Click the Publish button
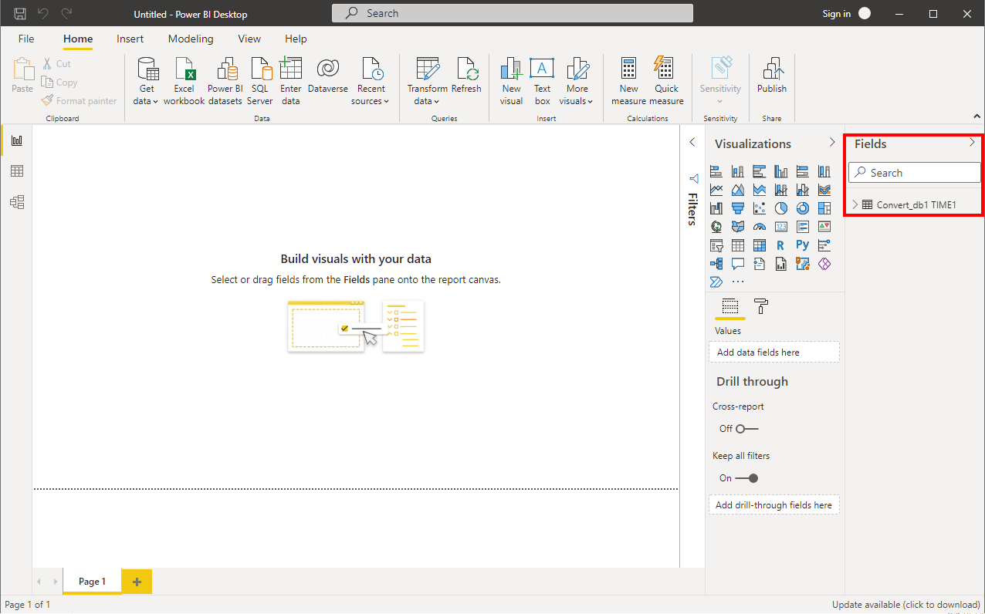 771,77
